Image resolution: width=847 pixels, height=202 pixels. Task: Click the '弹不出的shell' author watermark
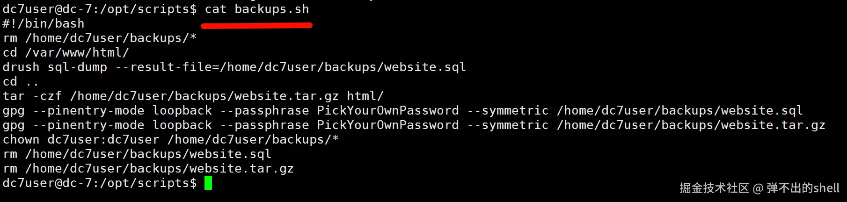pyautogui.click(x=803, y=188)
